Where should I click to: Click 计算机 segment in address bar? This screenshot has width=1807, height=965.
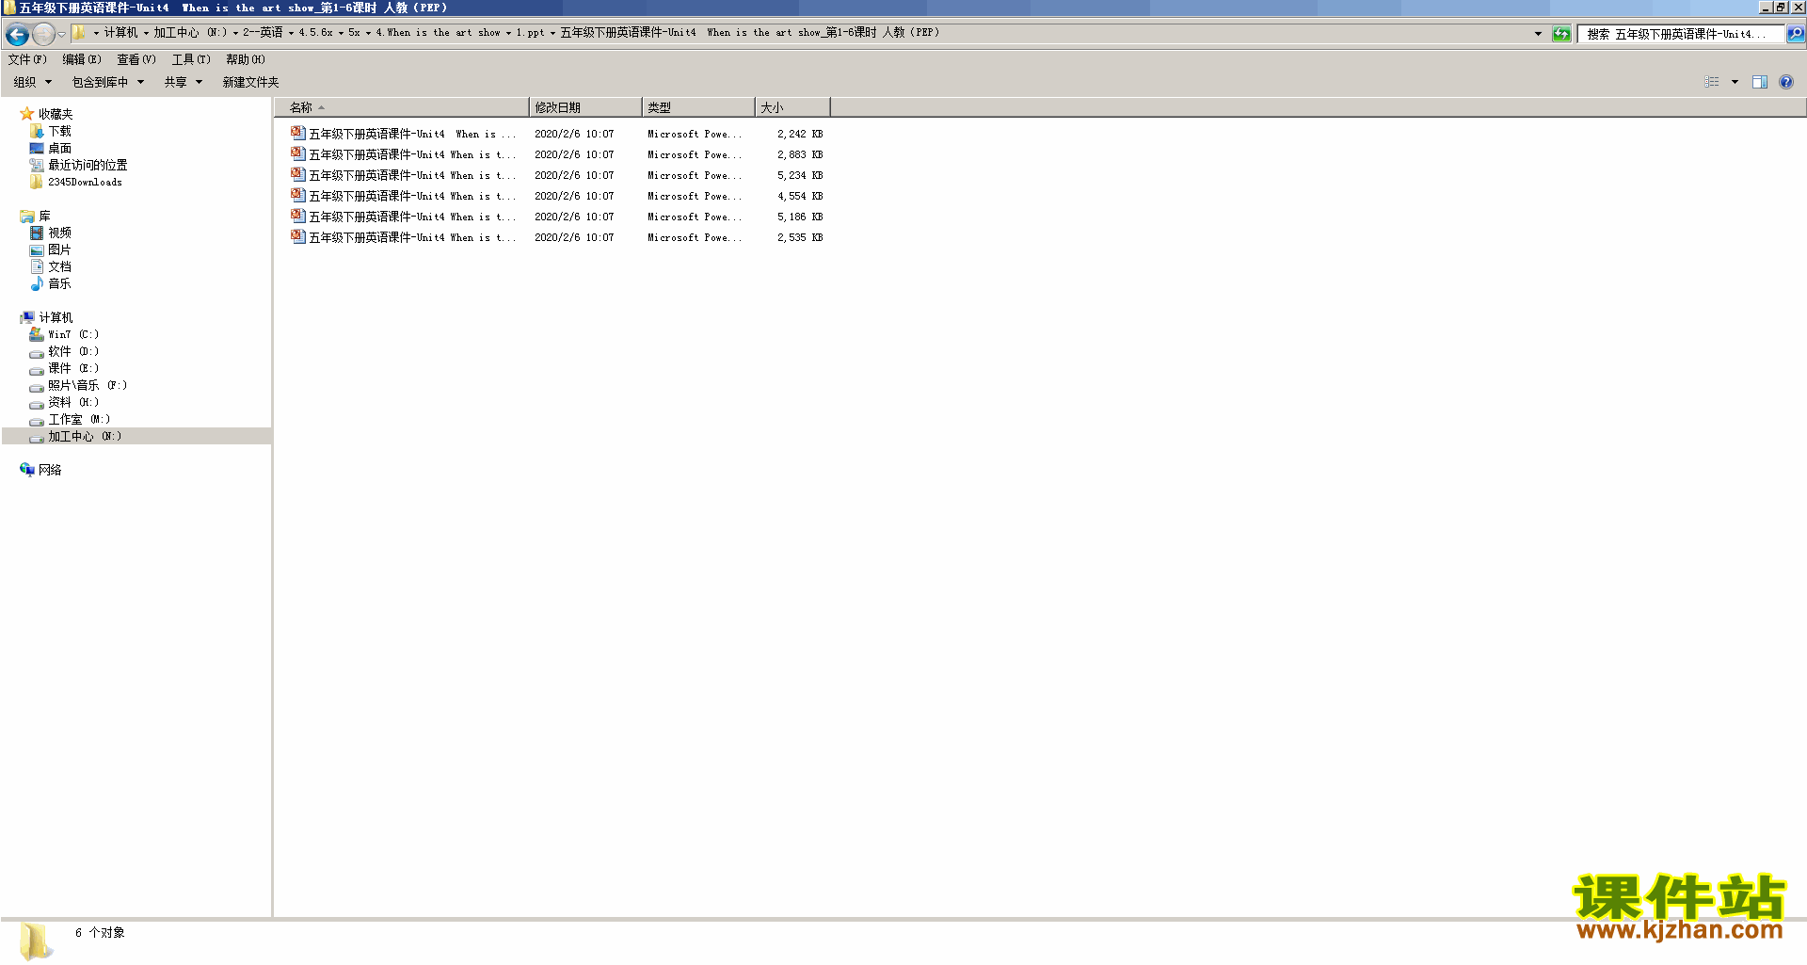pyautogui.click(x=120, y=33)
